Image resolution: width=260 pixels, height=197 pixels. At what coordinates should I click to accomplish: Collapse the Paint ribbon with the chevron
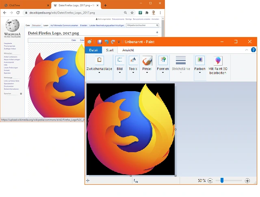(x=247, y=50)
